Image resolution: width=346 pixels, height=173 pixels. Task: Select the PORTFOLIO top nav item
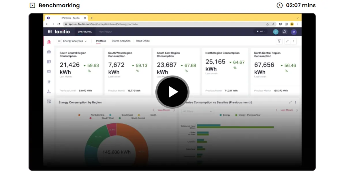point(105,32)
